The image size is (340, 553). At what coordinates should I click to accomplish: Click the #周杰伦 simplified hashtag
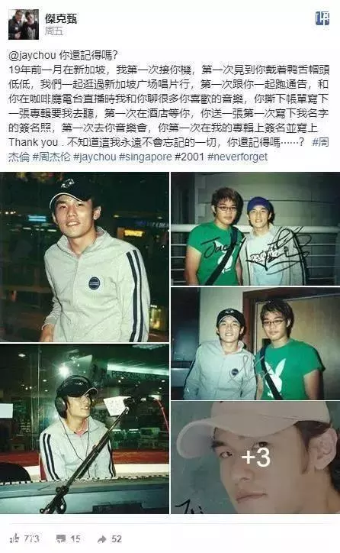tap(51, 157)
